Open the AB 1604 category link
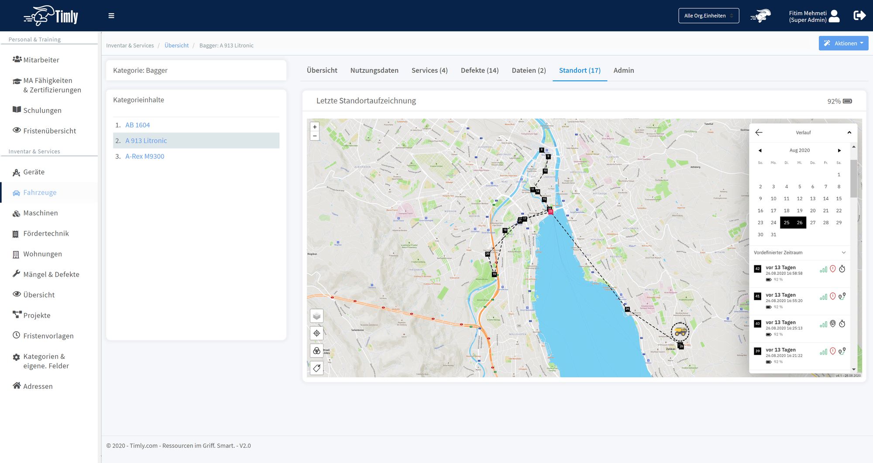873x463 pixels. click(x=137, y=125)
